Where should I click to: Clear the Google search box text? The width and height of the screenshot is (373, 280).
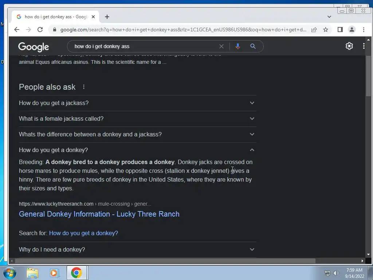tap(221, 46)
